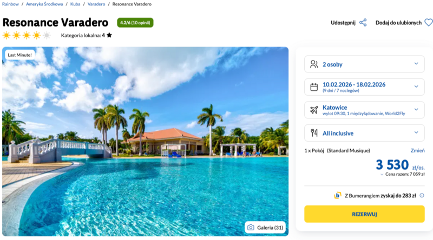Expand the Cena razem price breakdown
Viewport: 433px width, 240px height.
(x=383, y=175)
